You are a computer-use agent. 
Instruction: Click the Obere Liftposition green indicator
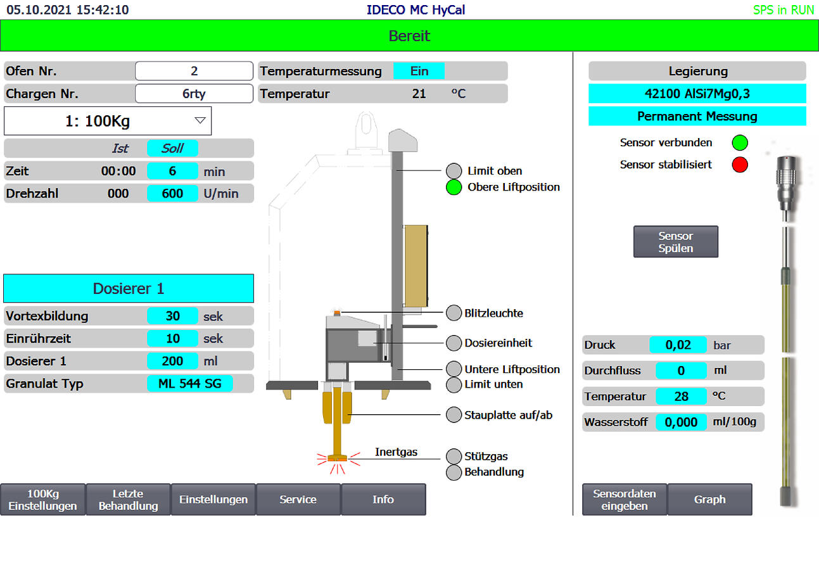coord(454,187)
